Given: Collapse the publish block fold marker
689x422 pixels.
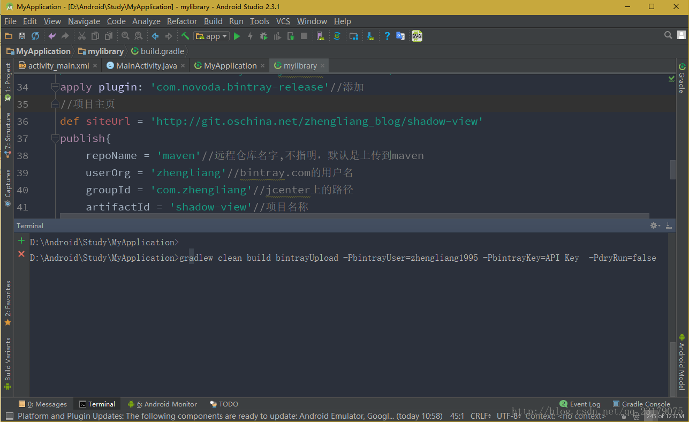Looking at the screenshot, I should pos(55,139).
